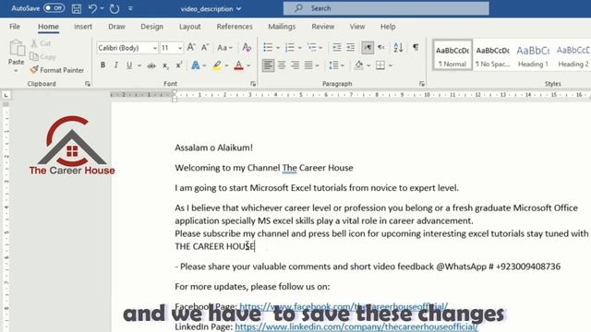
Task: Open the Customize Quick Access Toolbar menu
Action: [x=130, y=8]
